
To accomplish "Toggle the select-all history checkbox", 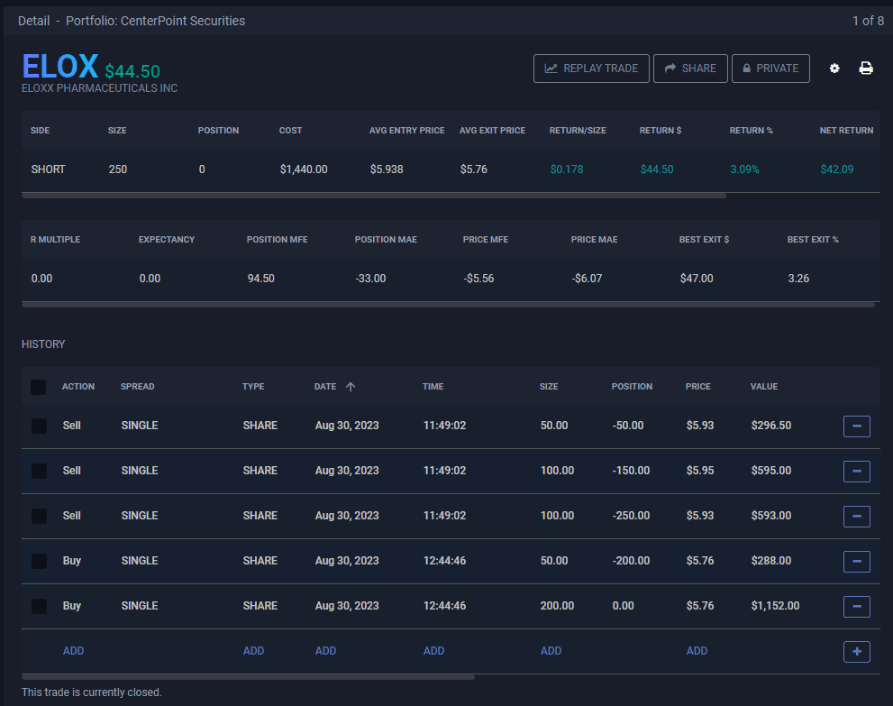I will (x=39, y=387).
